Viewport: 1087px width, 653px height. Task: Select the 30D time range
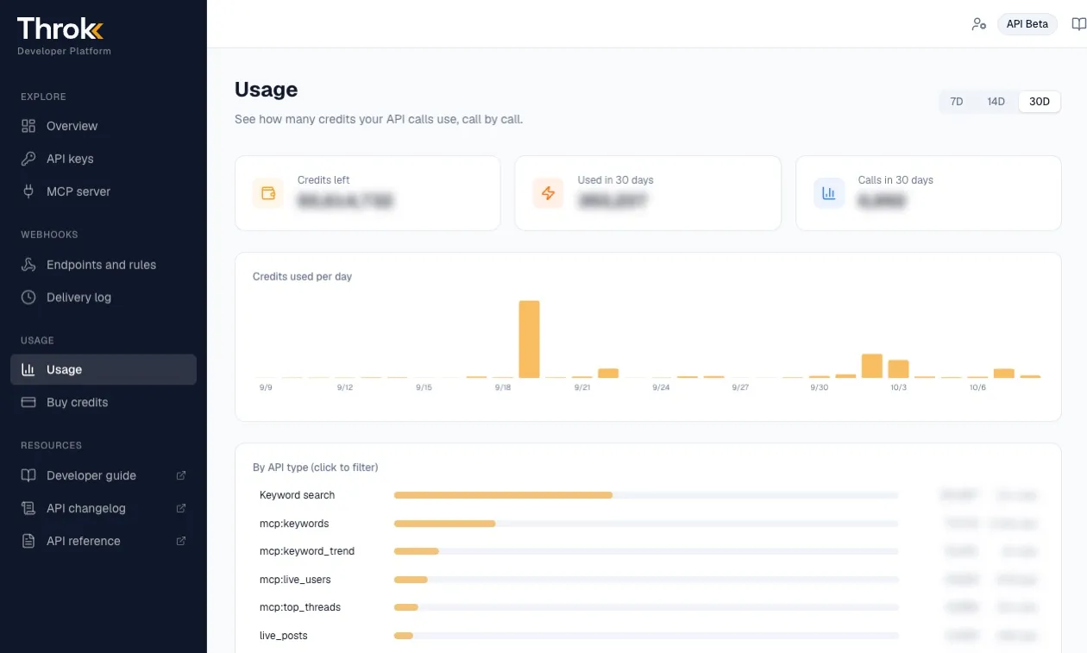click(x=1040, y=102)
